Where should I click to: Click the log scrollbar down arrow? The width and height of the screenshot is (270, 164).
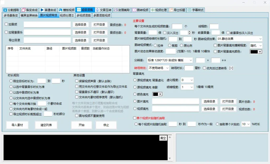point(170,158)
